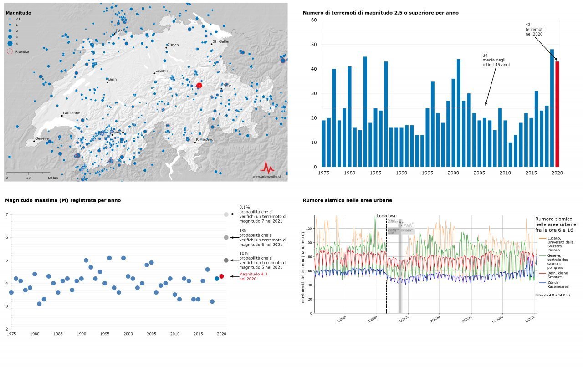Click the dark gray magnitude 5 probability dot
The image size is (583, 367).
tap(226, 260)
